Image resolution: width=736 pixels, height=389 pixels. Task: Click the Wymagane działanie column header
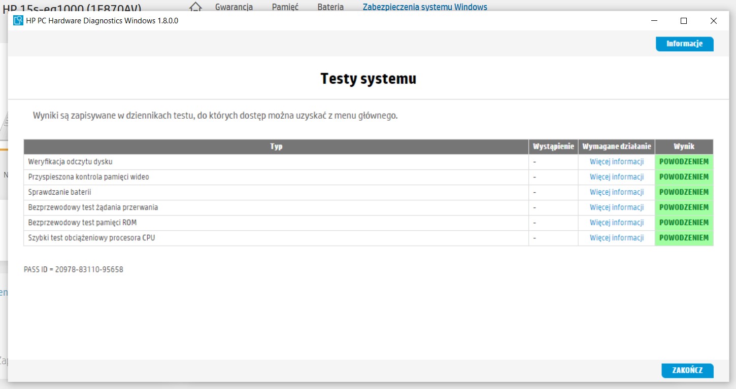(x=616, y=146)
